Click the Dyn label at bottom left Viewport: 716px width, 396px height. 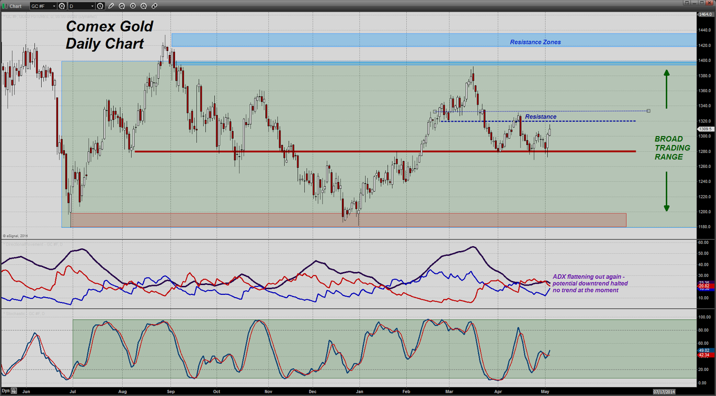(6, 391)
